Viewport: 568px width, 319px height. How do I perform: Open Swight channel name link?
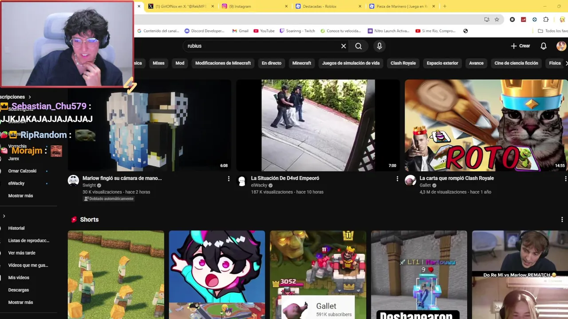(x=89, y=185)
